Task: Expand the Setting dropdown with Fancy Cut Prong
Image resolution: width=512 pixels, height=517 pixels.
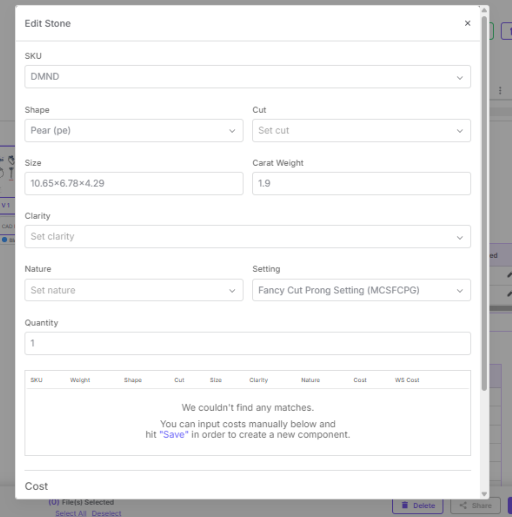Action: click(x=361, y=290)
